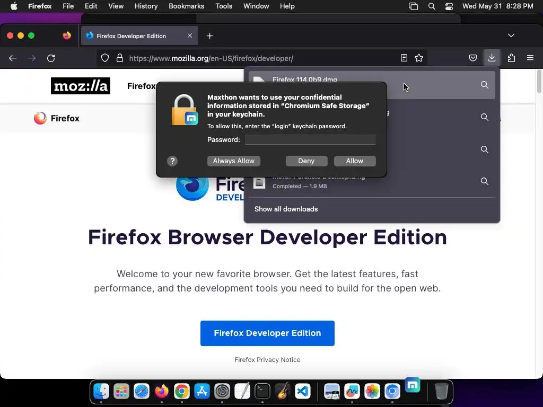Open TextEdit from the Dock
This screenshot has height=407, width=543.
coord(242,392)
